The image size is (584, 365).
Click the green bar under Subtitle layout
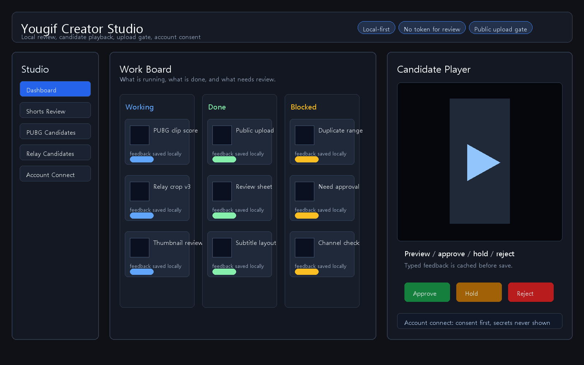pos(224,272)
